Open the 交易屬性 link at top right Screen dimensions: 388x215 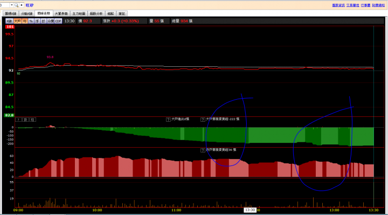[352, 5]
